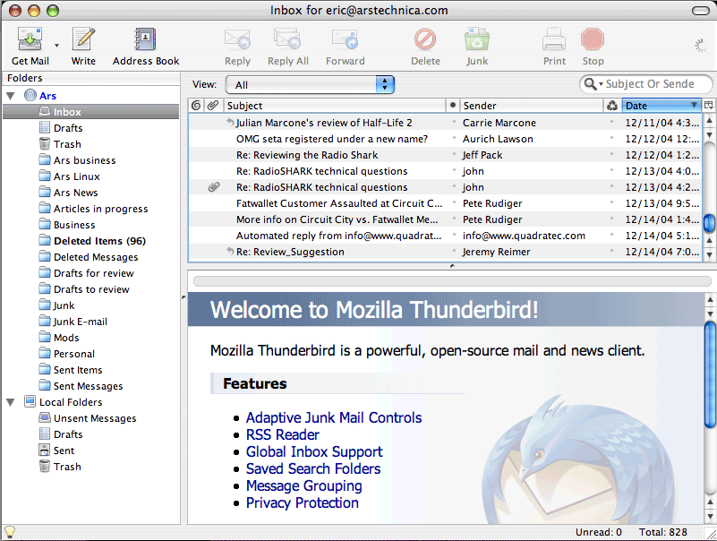Viewport: 717px width, 541px height.
Task: Focus the Subject Or Sender search field
Action: 649,84
